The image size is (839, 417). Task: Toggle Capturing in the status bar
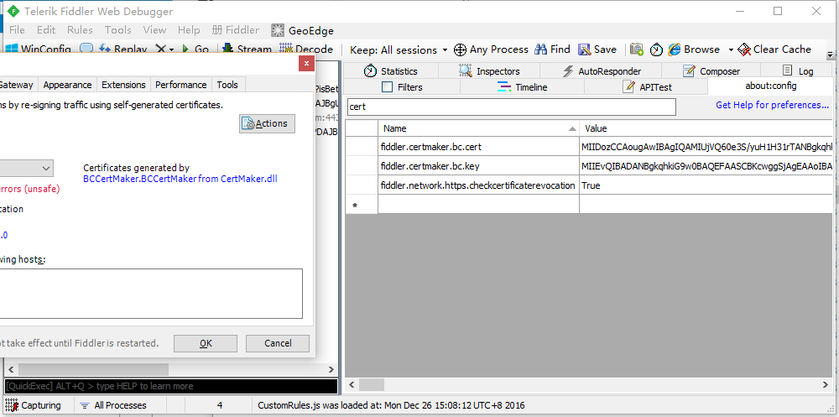(x=34, y=405)
